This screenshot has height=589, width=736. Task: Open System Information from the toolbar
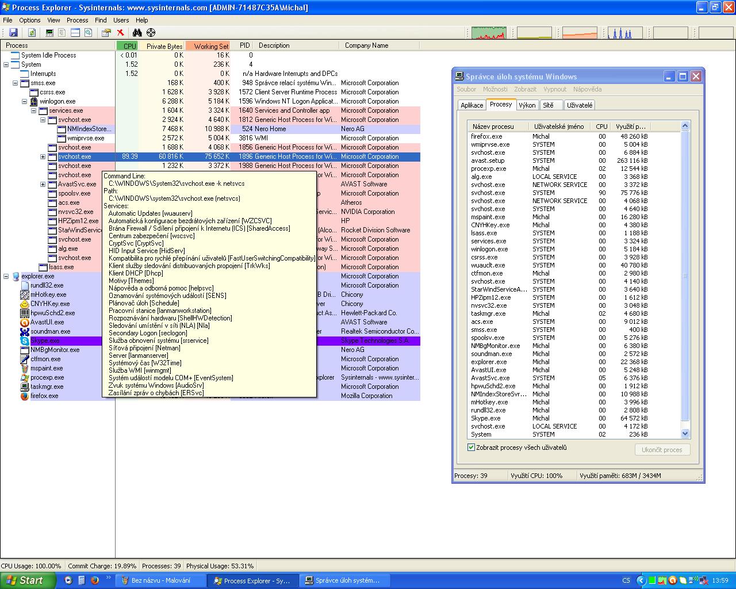[x=49, y=33]
